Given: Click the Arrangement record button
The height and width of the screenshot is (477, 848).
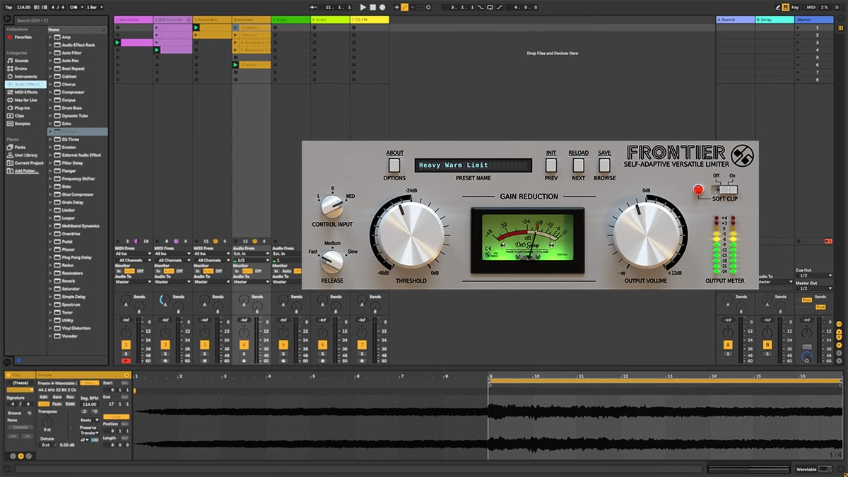Looking at the screenshot, I should (x=382, y=6).
